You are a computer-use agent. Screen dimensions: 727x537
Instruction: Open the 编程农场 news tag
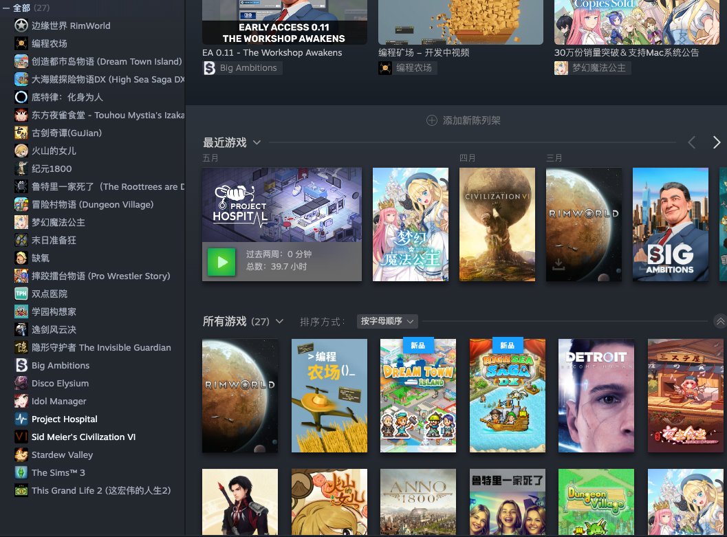click(x=408, y=68)
